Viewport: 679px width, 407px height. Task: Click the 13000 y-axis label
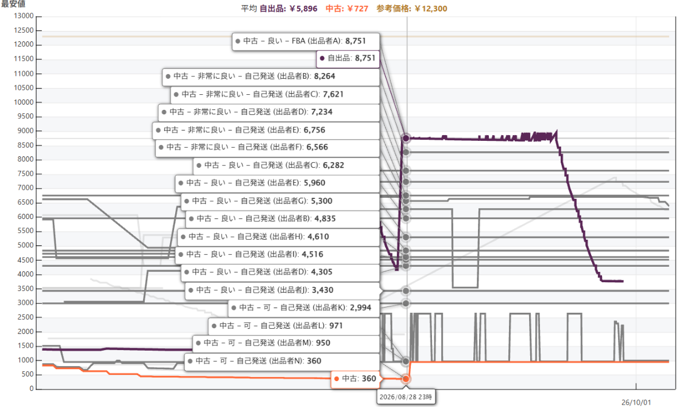(x=24, y=16)
